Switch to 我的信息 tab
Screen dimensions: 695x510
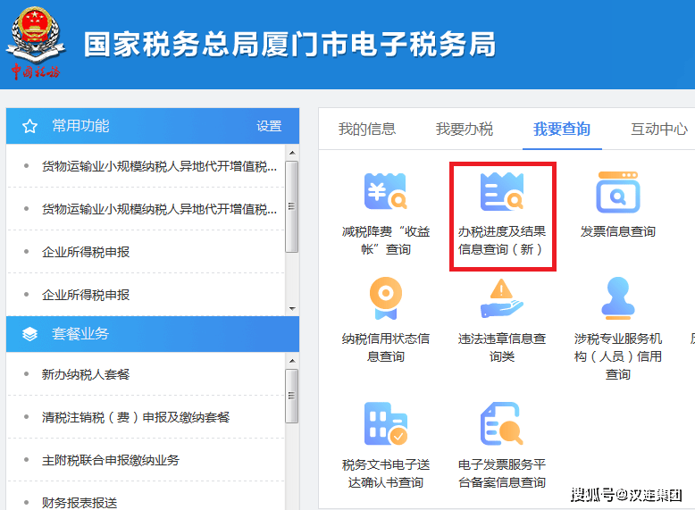pyautogui.click(x=366, y=129)
